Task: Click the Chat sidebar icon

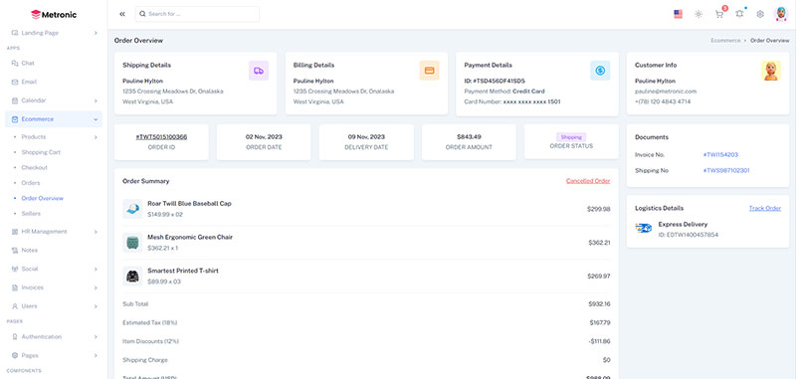Action: click(15, 64)
